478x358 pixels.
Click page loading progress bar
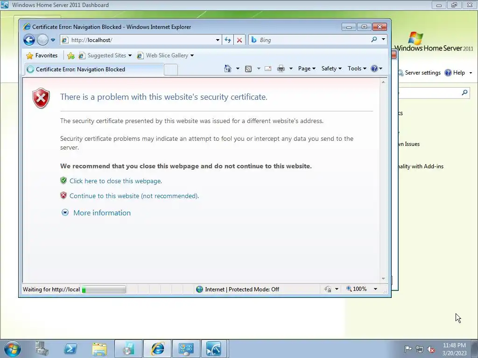(104, 289)
